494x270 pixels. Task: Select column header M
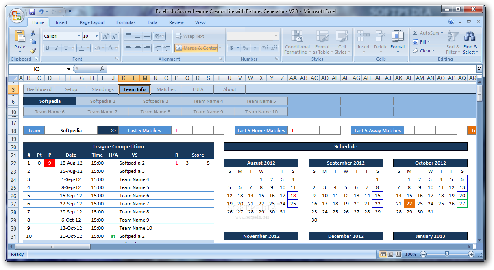tap(145, 78)
